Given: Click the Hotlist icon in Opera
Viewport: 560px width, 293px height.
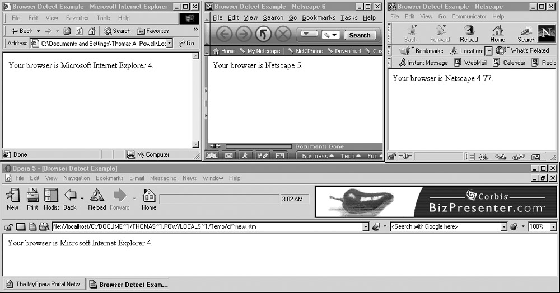Looking at the screenshot, I should (x=51, y=199).
